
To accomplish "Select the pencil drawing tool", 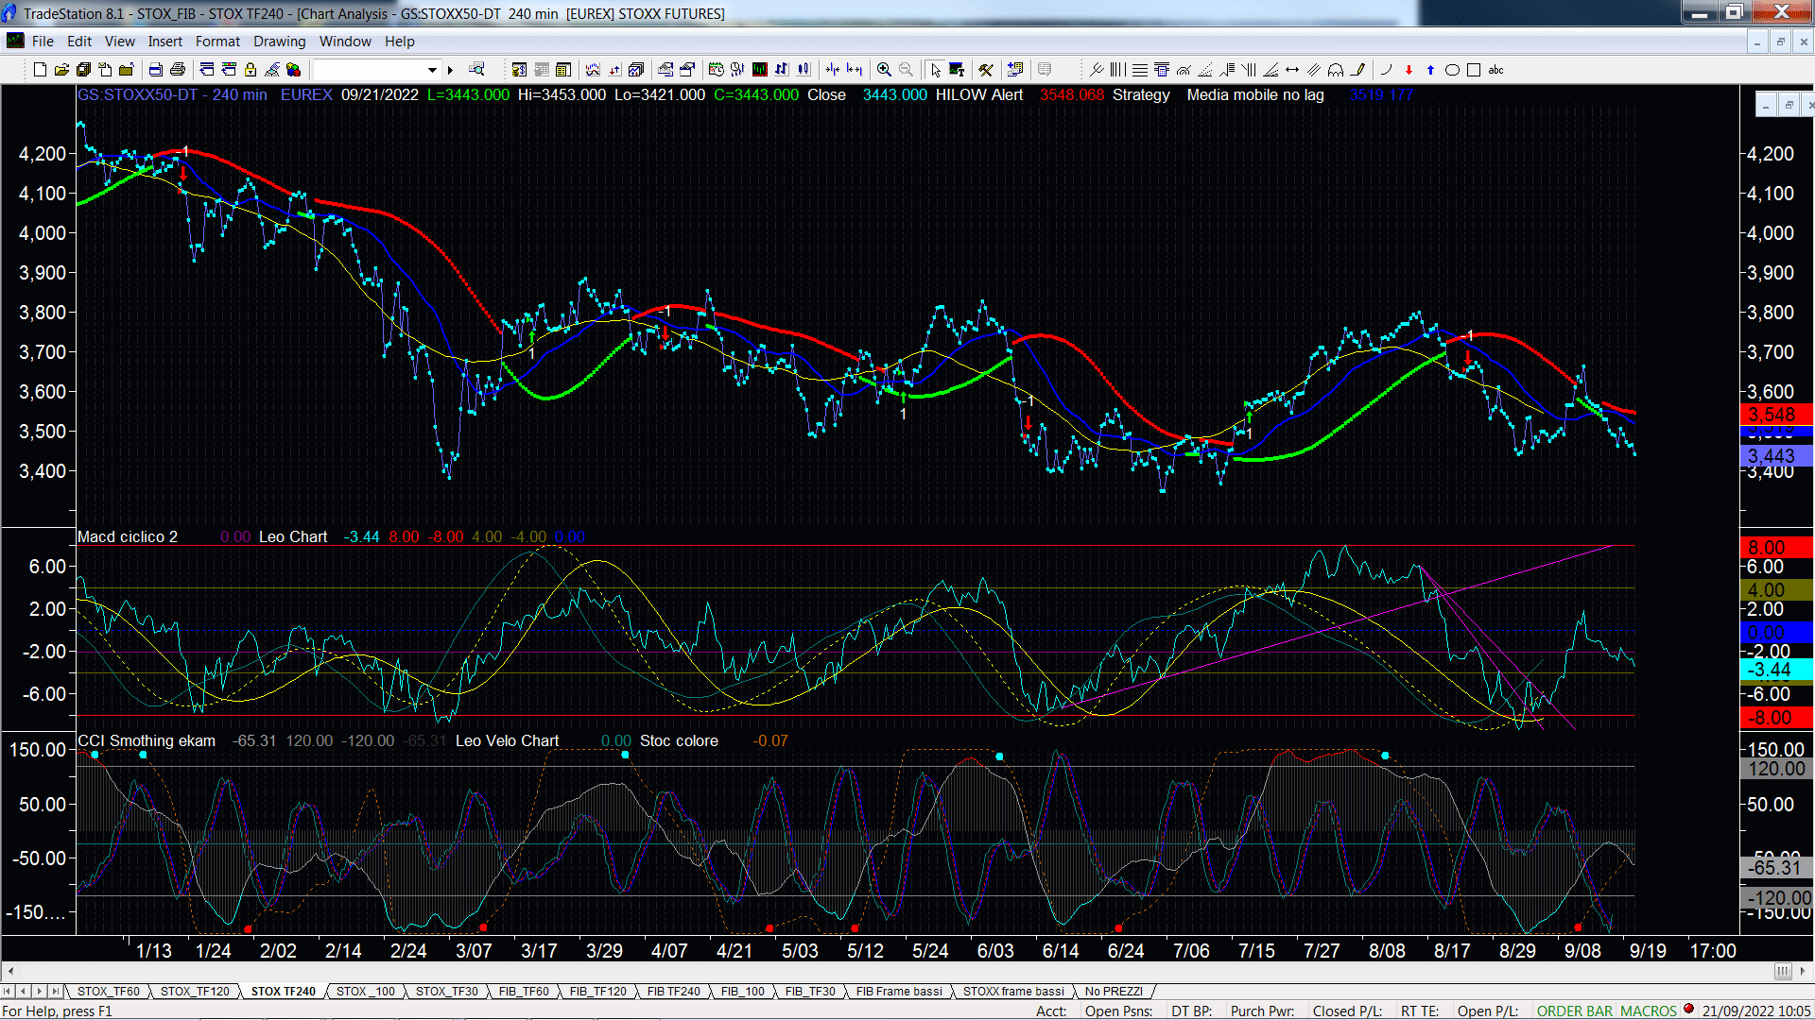I will 1357,70.
